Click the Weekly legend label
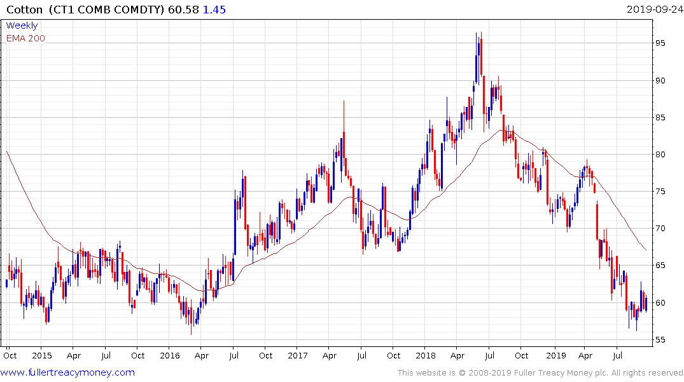Viewport: 684px width, 382px height. [22, 25]
